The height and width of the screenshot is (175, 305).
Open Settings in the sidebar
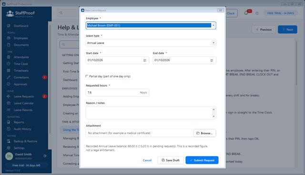coord(19,148)
